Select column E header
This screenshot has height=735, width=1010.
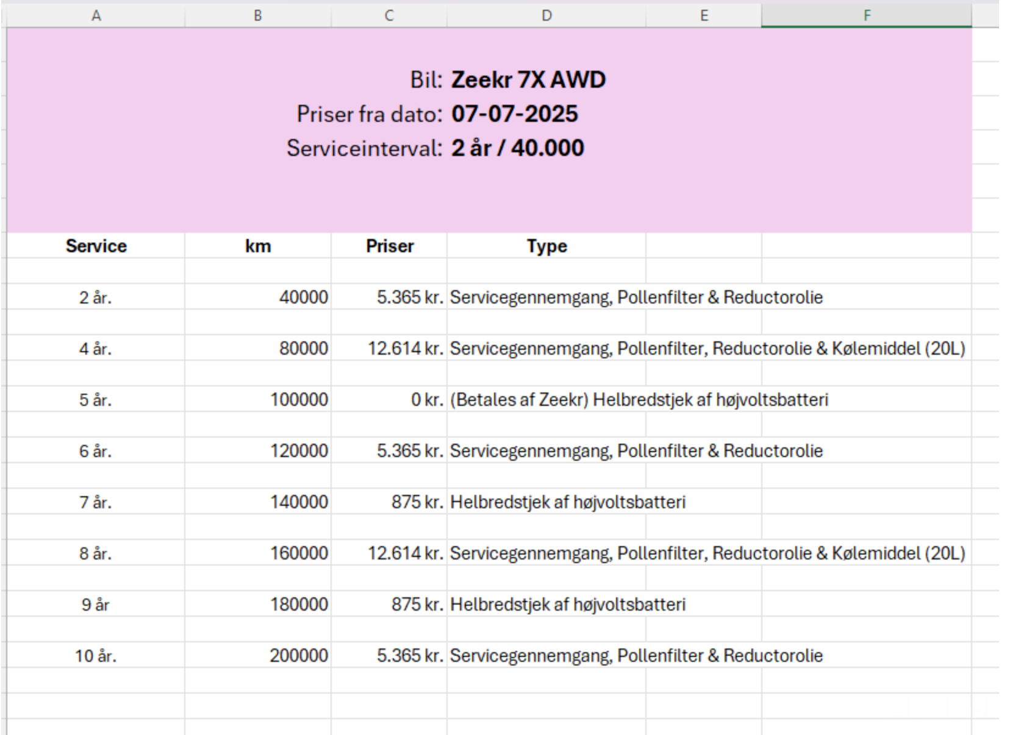coord(704,13)
